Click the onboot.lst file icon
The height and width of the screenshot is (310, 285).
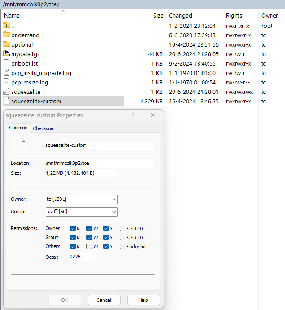click(7, 63)
